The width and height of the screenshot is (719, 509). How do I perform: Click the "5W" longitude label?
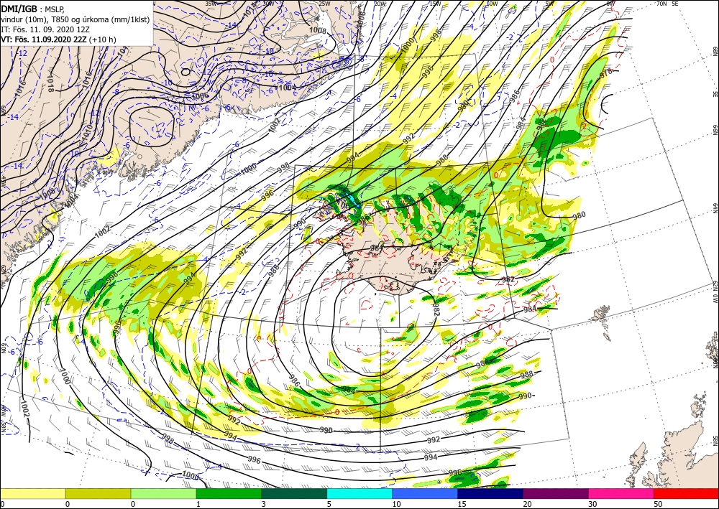click(x=550, y=4)
